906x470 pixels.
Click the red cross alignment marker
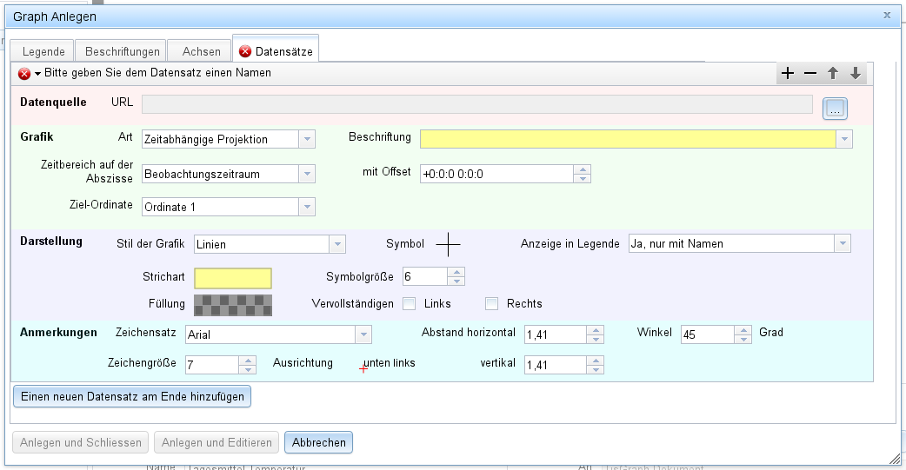pyautogui.click(x=363, y=368)
